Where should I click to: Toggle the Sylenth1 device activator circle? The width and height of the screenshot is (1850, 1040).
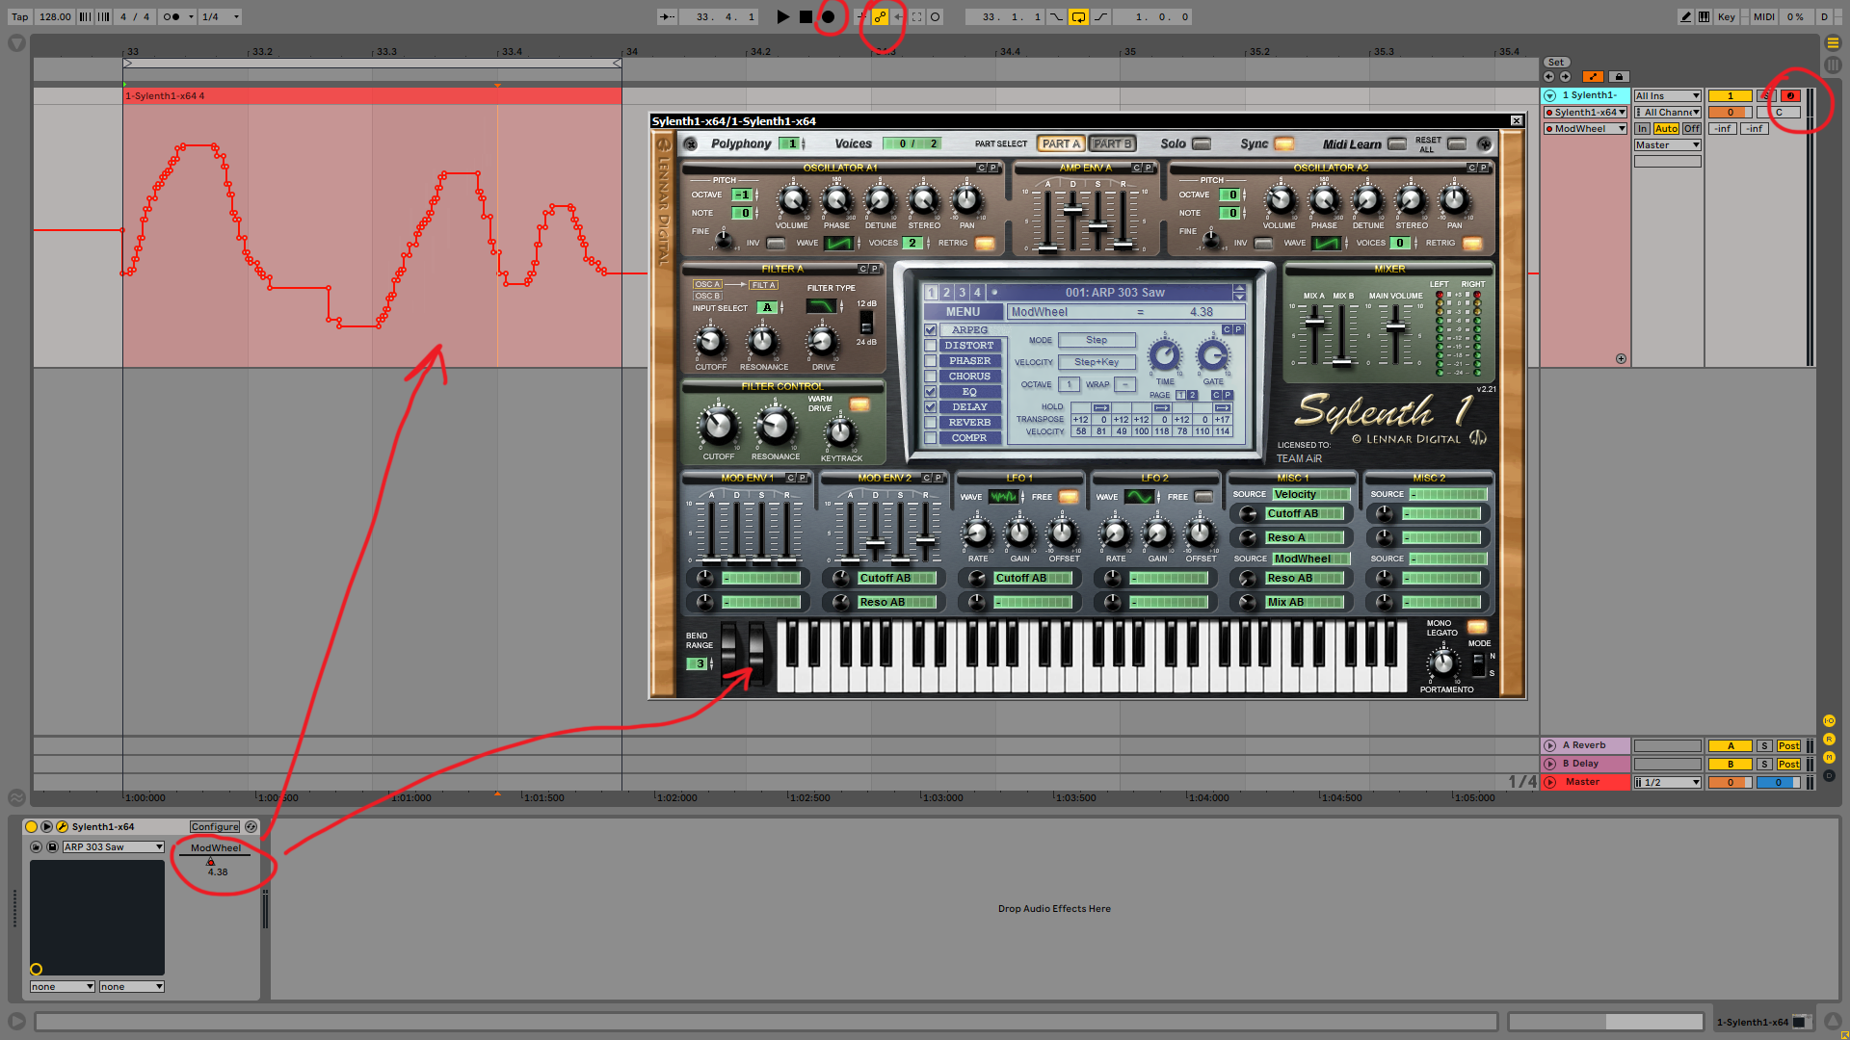[x=31, y=826]
